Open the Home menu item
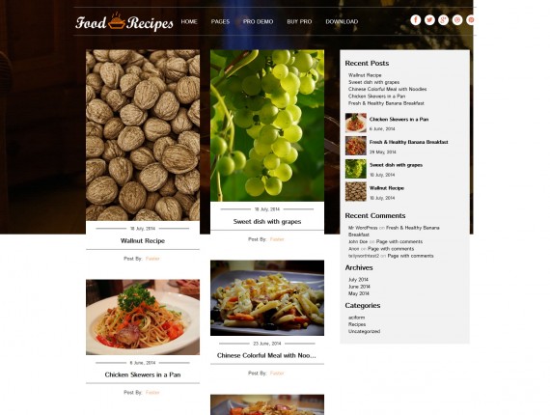550x415 pixels. click(189, 22)
